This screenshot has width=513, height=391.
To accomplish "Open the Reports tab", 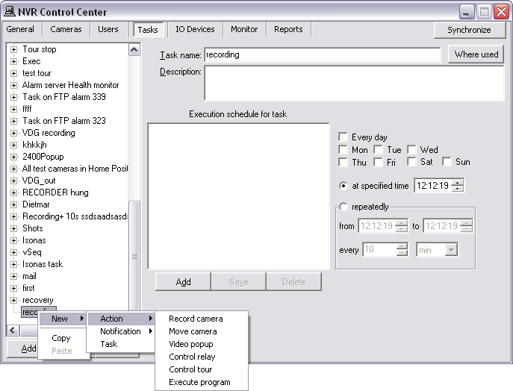I will 288,29.
